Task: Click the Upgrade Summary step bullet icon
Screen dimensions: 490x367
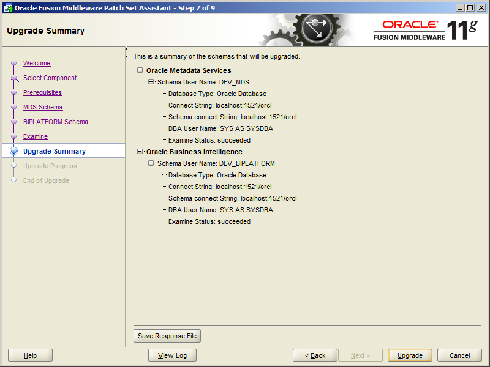Action: pyautogui.click(x=13, y=151)
